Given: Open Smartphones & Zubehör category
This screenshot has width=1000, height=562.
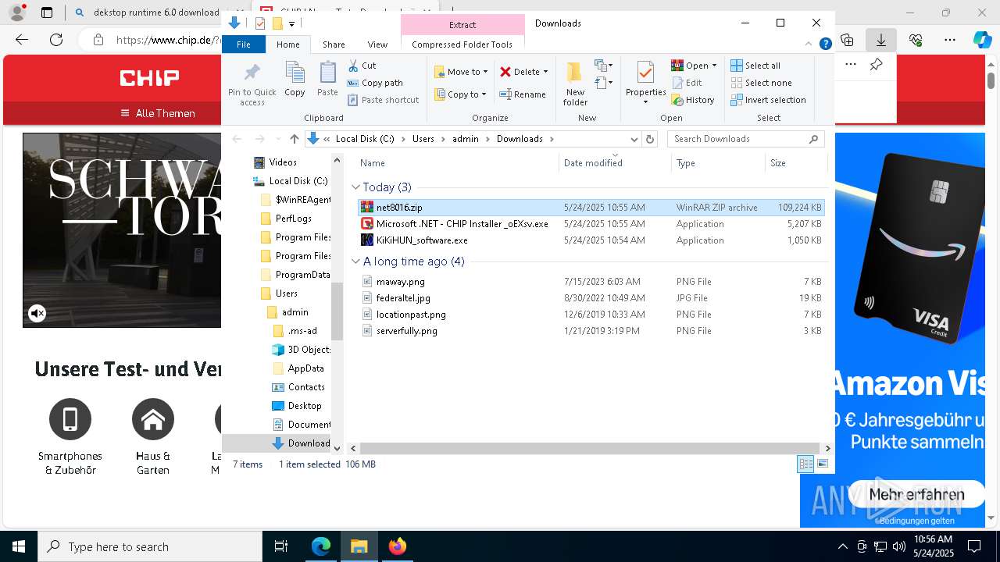Looking at the screenshot, I should [70, 437].
